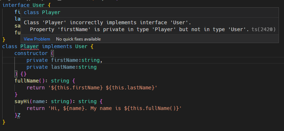Click the class's final closing yellow brace
Image resolution: width=284 pixels, height=131 pixels.
coord(4,122)
